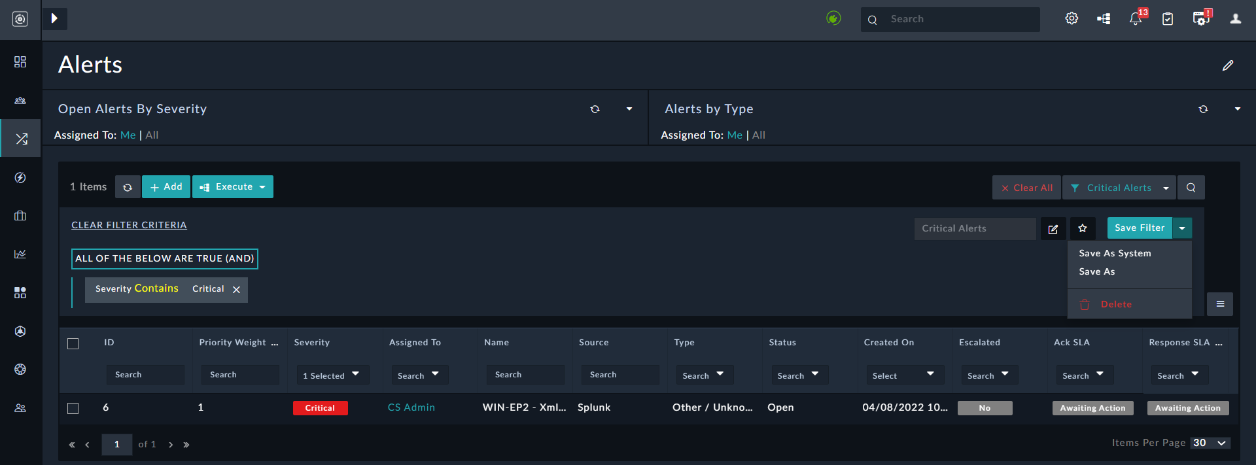The image size is (1256, 465).
Task: Click the star icon to favorite filter
Action: click(1083, 228)
